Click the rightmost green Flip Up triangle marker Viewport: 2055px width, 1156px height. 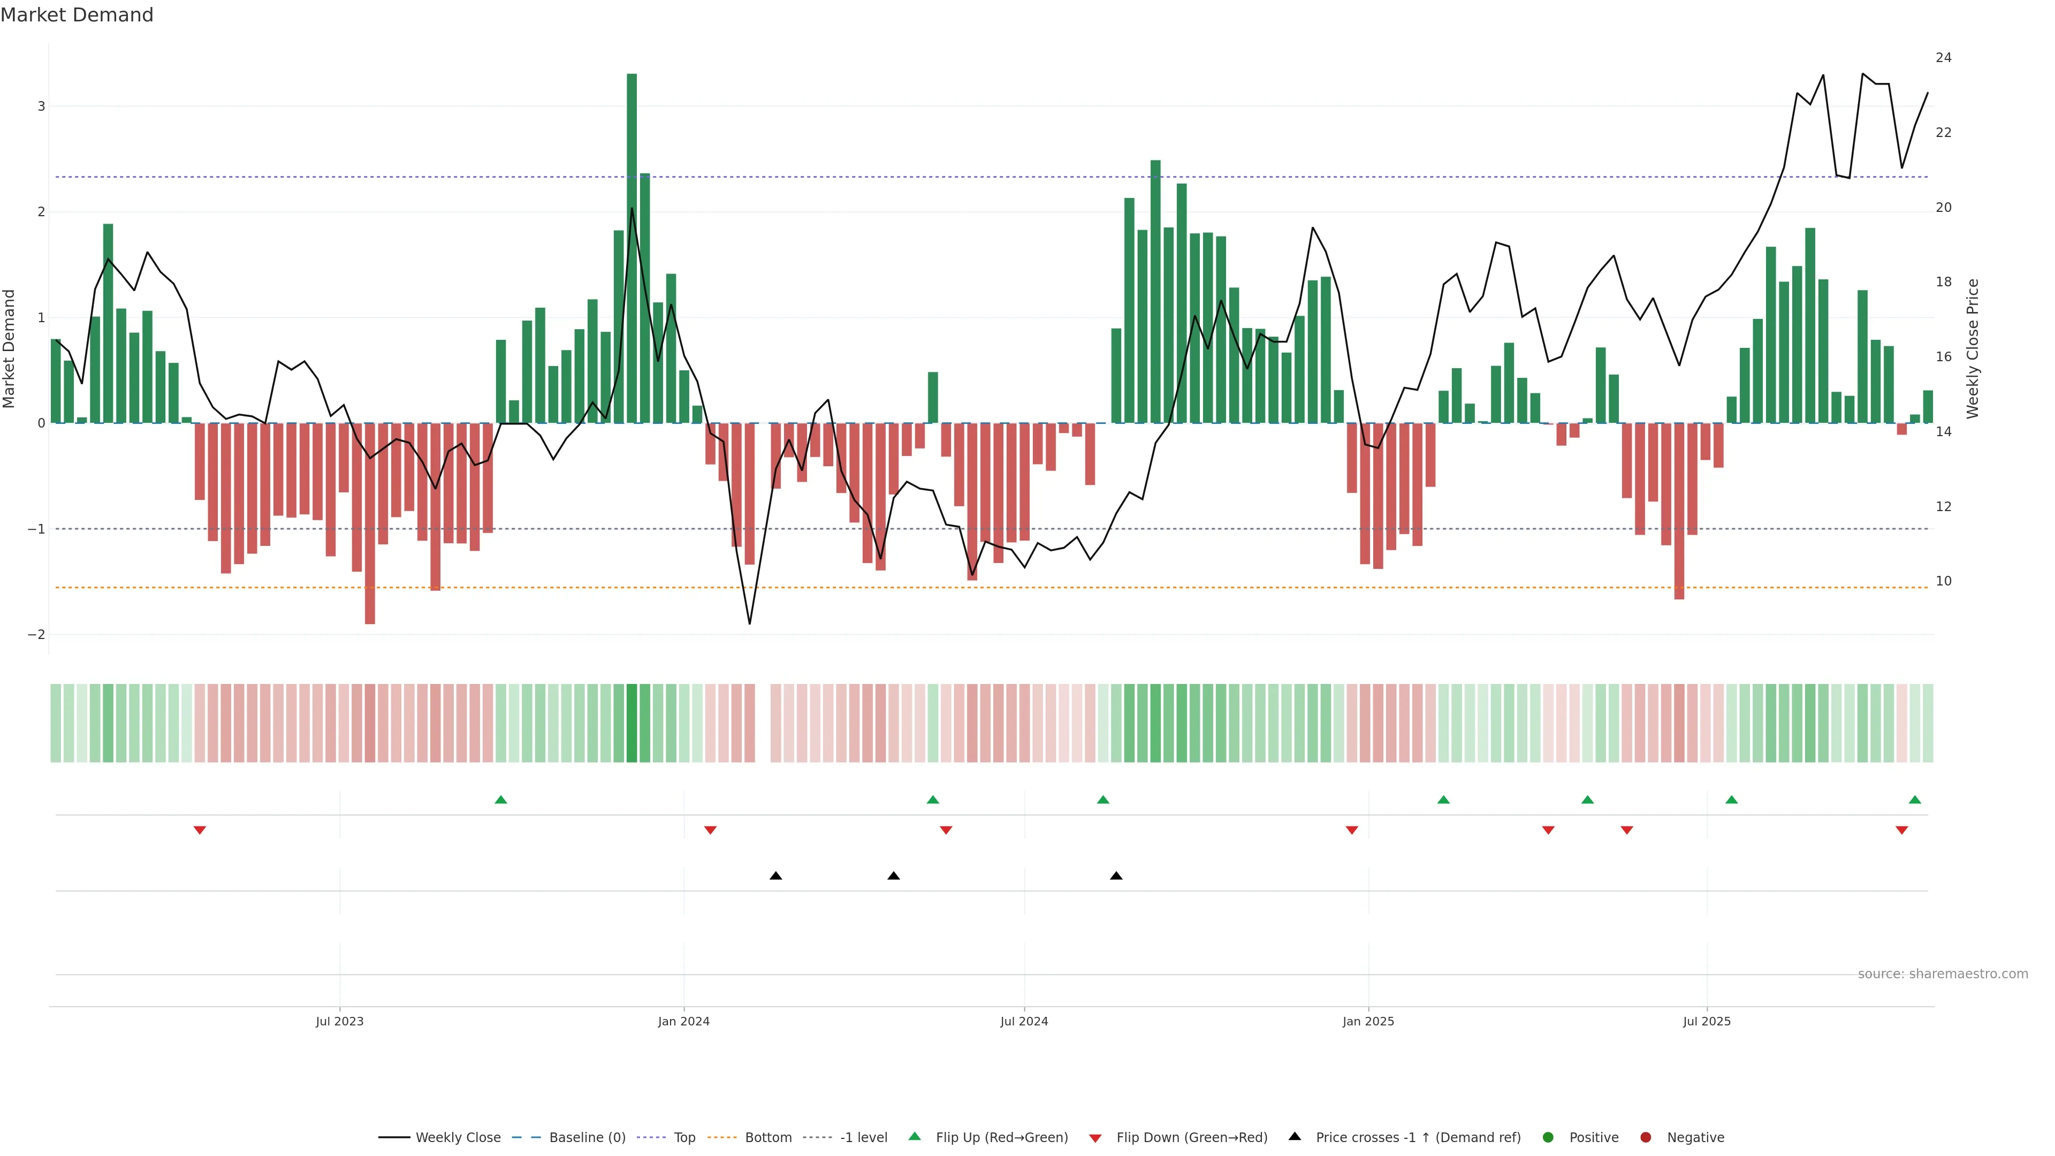(x=1915, y=800)
